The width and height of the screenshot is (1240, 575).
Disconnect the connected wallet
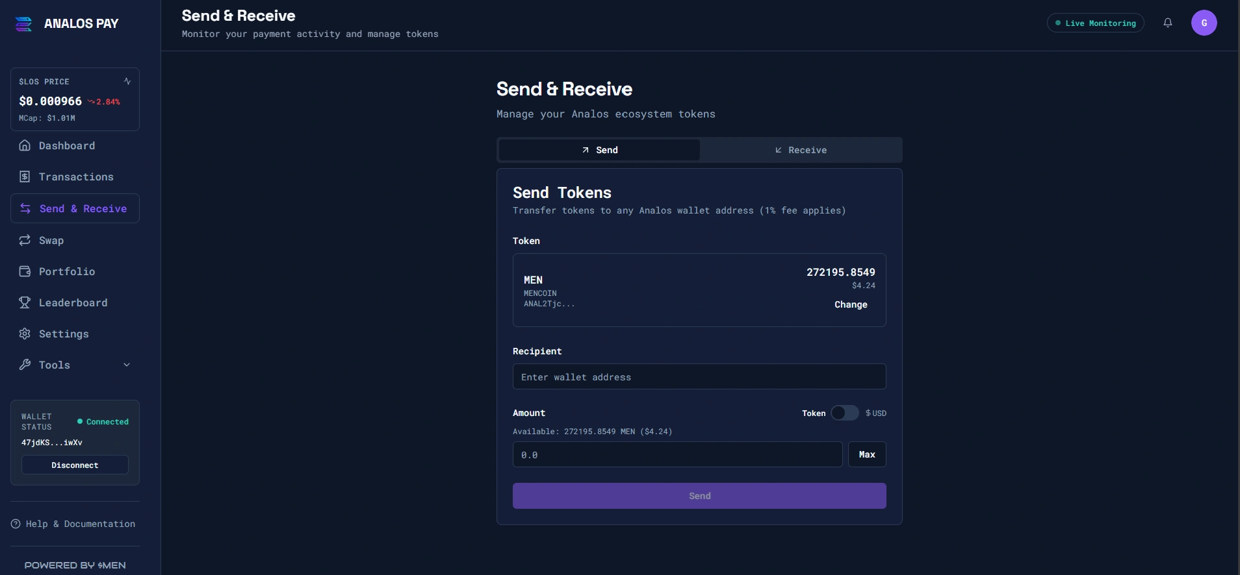tap(75, 465)
